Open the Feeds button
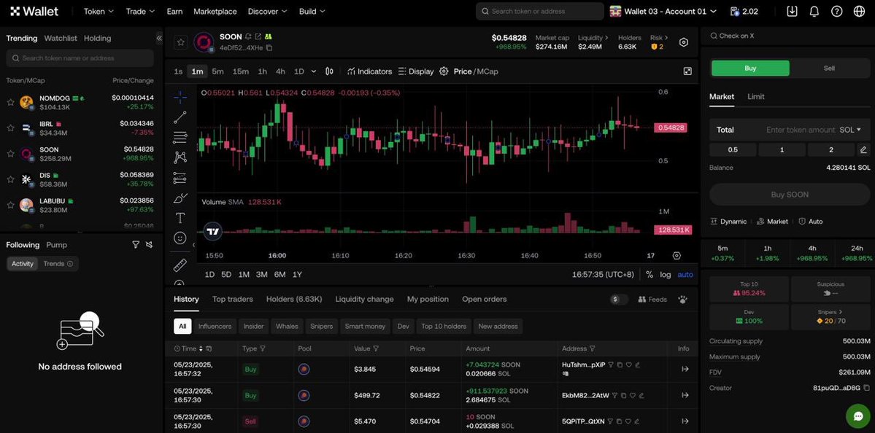 652,300
